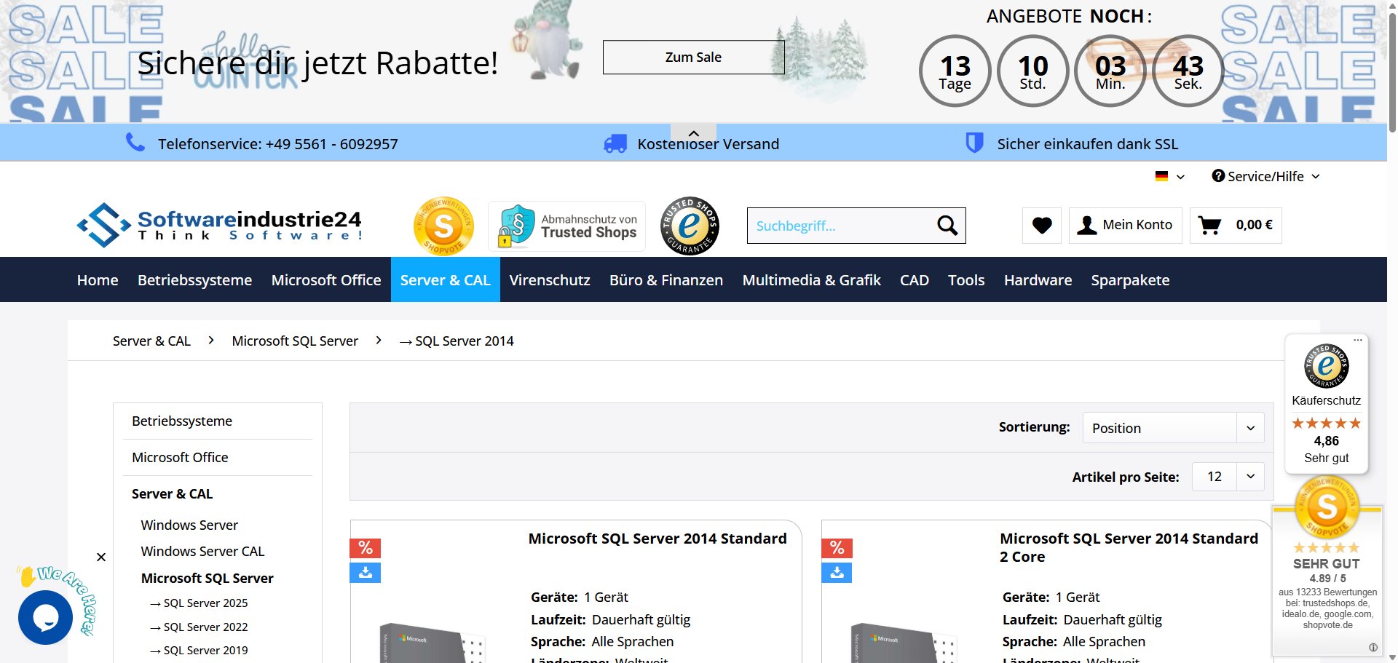Viewport: 1398px width, 663px height.
Task: Open the Artikel pro Seite dropdown
Action: (1228, 477)
